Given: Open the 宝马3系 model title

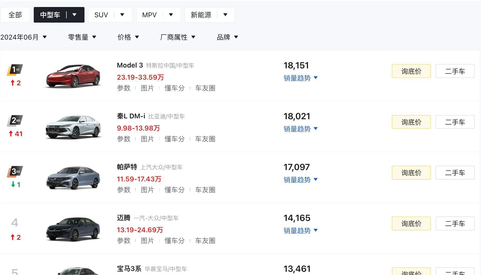Looking at the screenshot, I should 129,269.
